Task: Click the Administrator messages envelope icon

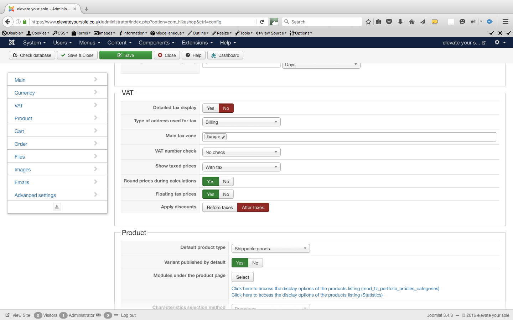Action: (98, 315)
